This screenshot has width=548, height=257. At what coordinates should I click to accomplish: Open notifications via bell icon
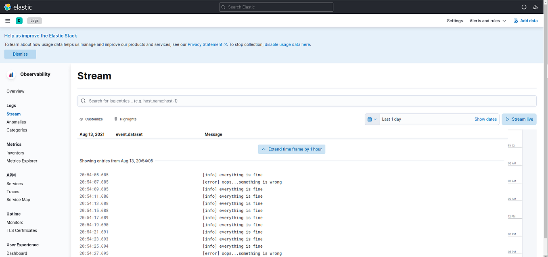[x=535, y=7]
